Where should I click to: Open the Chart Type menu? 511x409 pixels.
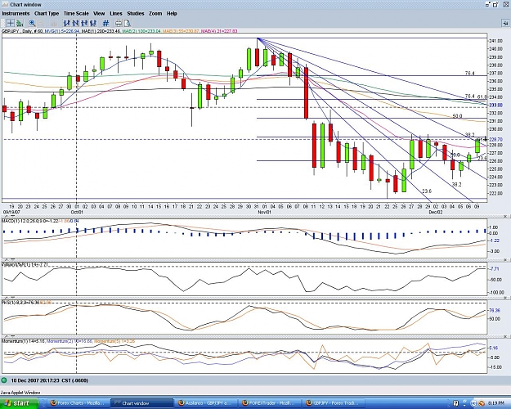pyautogui.click(x=47, y=13)
